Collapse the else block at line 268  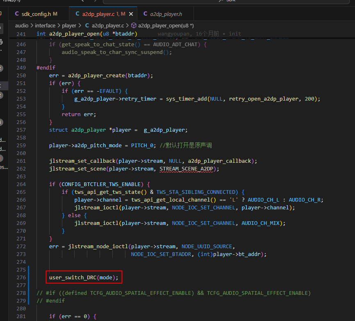pos(32,215)
